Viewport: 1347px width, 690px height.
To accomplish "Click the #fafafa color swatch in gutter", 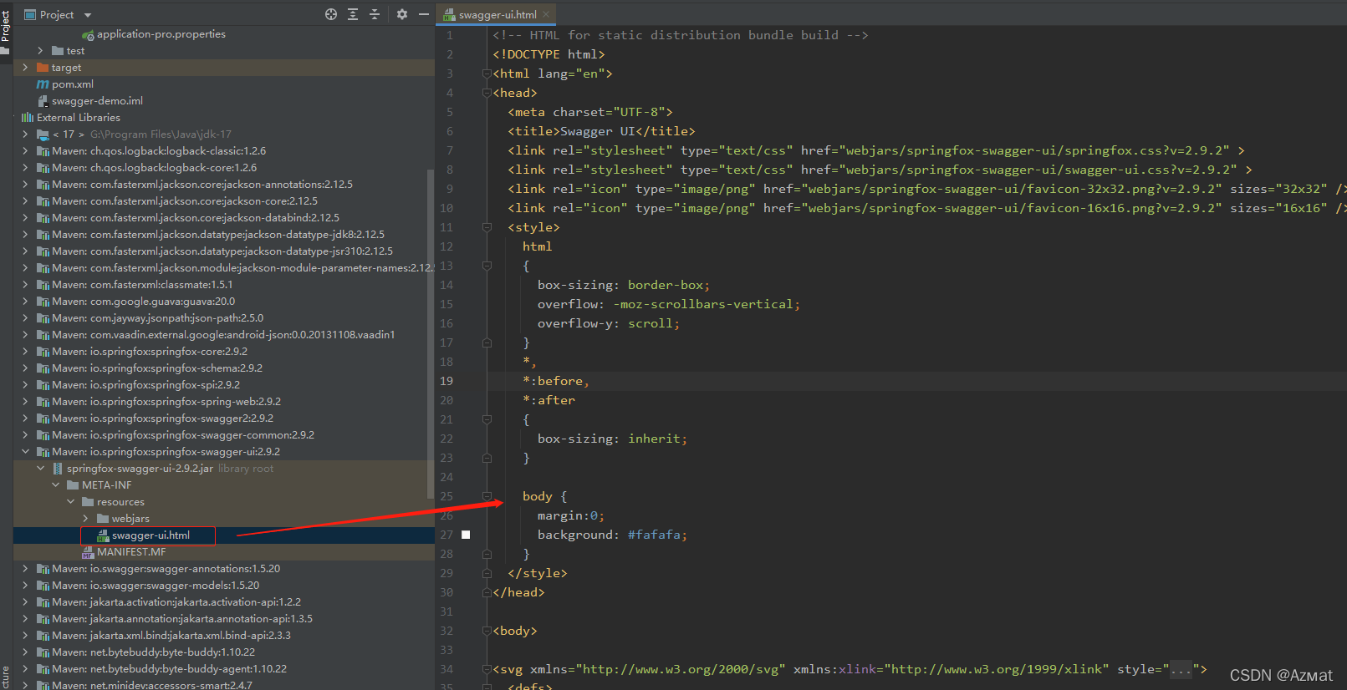I will (x=466, y=535).
